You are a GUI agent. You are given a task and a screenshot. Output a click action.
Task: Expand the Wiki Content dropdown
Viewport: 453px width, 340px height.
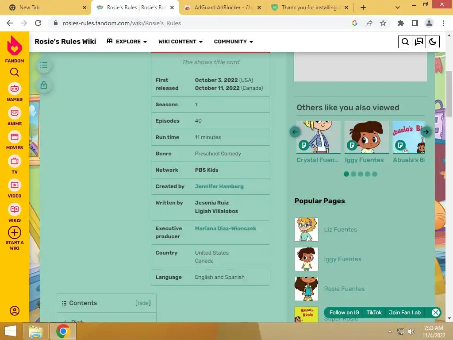click(180, 42)
